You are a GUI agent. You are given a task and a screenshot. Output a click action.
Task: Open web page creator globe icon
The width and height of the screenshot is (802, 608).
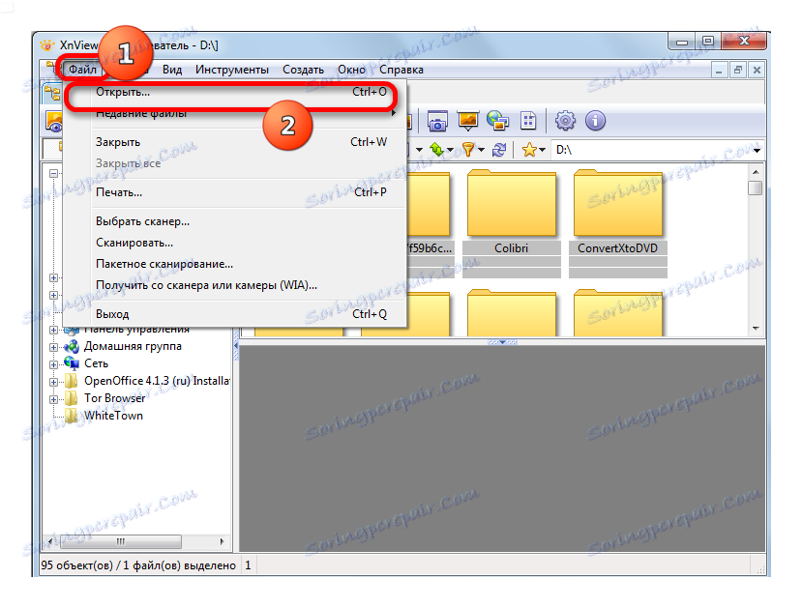(497, 121)
